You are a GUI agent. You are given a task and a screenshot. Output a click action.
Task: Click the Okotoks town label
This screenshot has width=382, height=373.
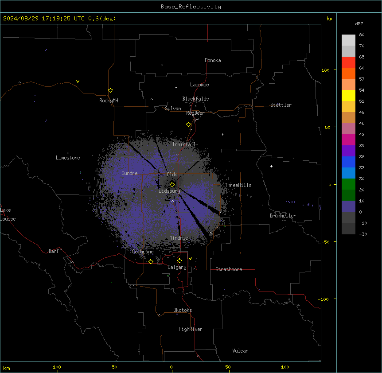pyautogui.click(x=183, y=310)
